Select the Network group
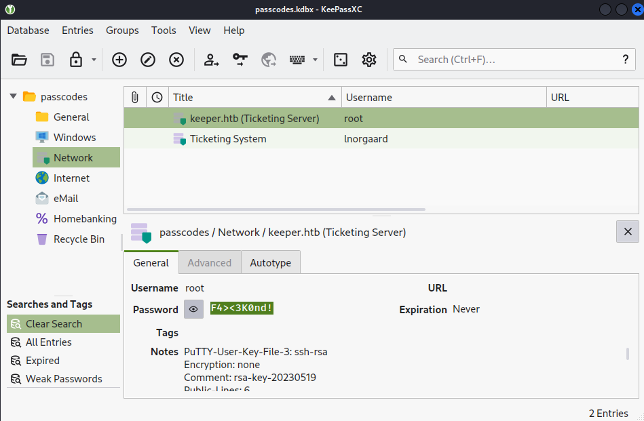Screen dimensions: 644x421 click(77, 157)
